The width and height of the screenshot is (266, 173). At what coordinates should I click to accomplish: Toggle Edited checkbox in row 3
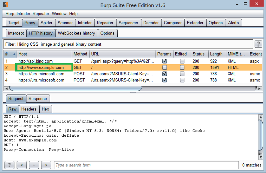(x=182, y=74)
